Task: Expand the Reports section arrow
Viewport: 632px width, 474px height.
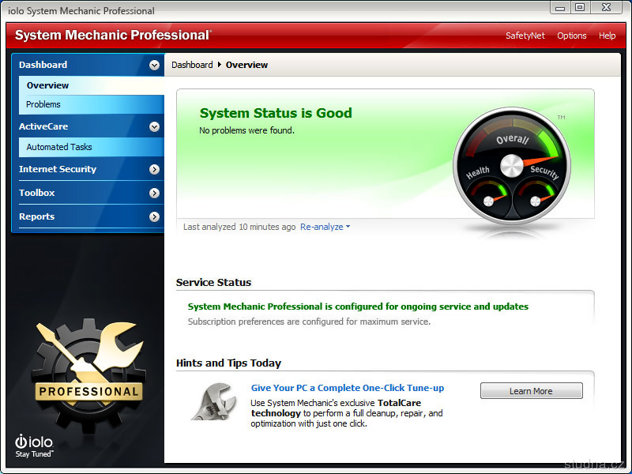Action: (x=154, y=216)
